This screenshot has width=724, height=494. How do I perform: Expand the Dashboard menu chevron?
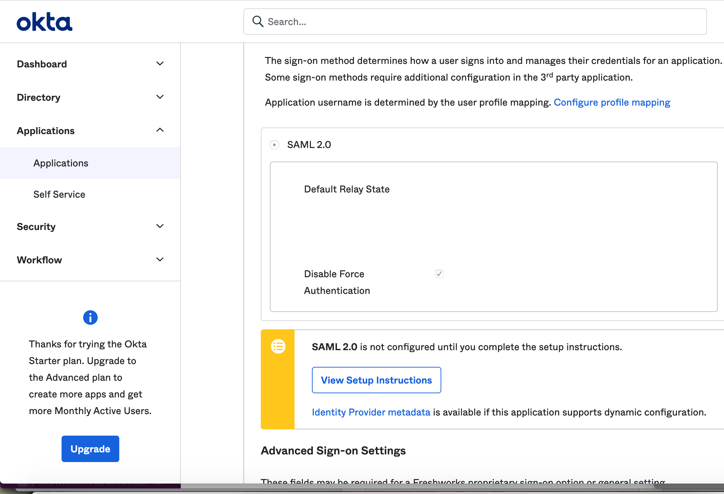(x=160, y=64)
